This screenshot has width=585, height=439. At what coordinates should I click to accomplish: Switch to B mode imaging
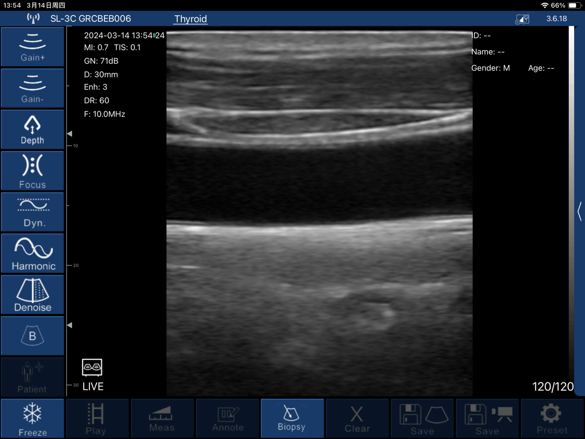pyautogui.click(x=32, y=336)
